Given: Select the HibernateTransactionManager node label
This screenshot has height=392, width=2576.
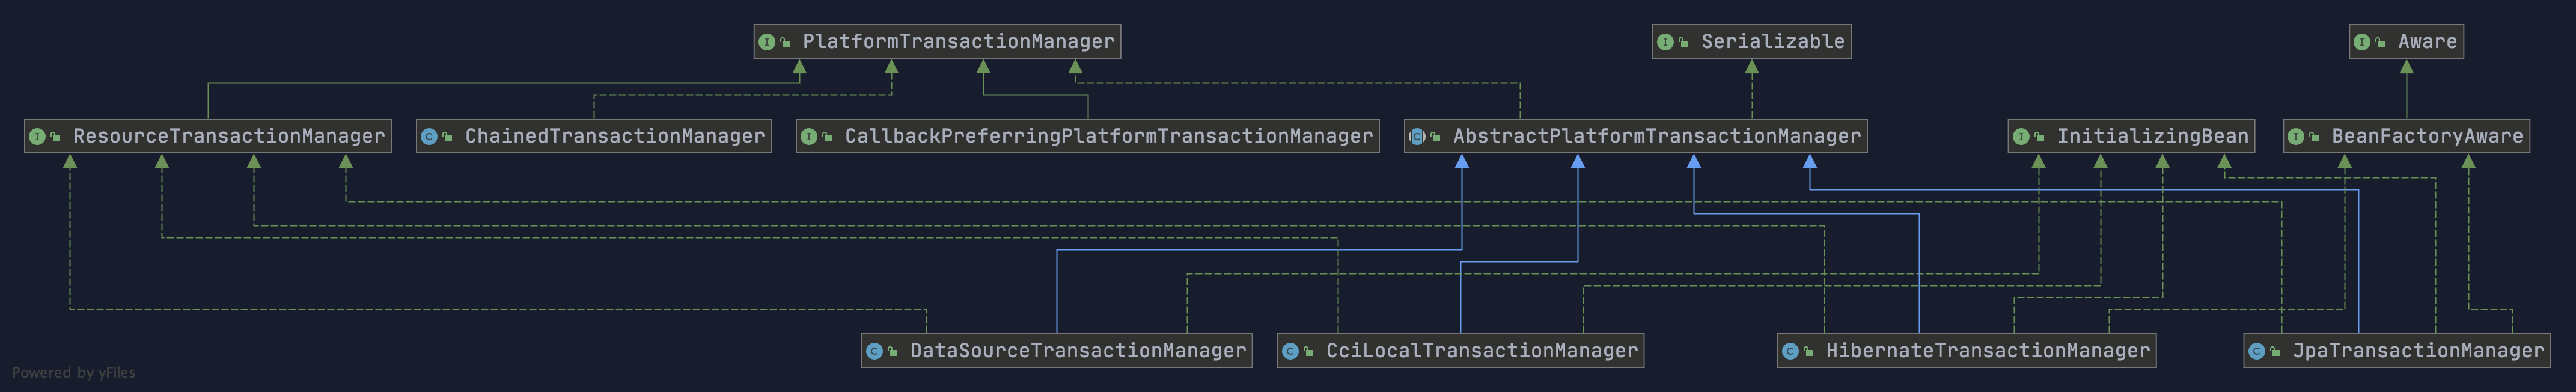Looking at the screenshot, I should pyautogui.click(x=1987, y=351).
